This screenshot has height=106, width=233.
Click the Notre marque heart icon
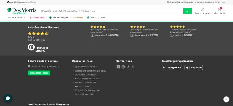(50, 17)
